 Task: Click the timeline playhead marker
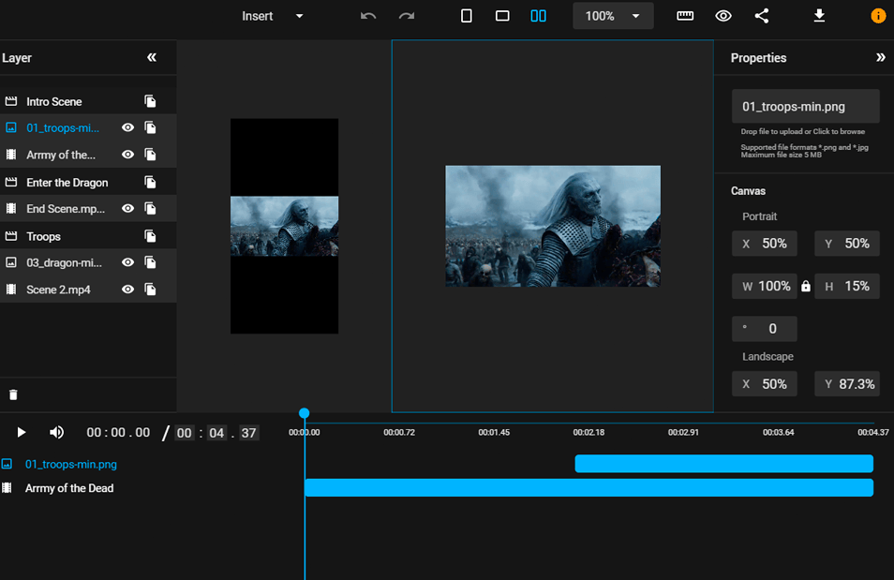[305, 413]
